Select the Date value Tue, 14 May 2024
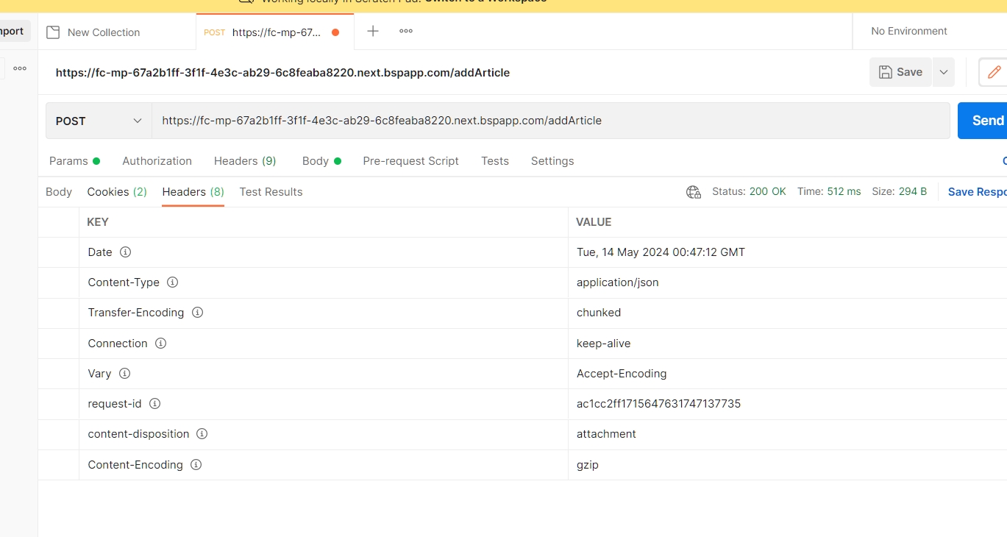This screenshot has width=1007, height=537. pos(661,252)
